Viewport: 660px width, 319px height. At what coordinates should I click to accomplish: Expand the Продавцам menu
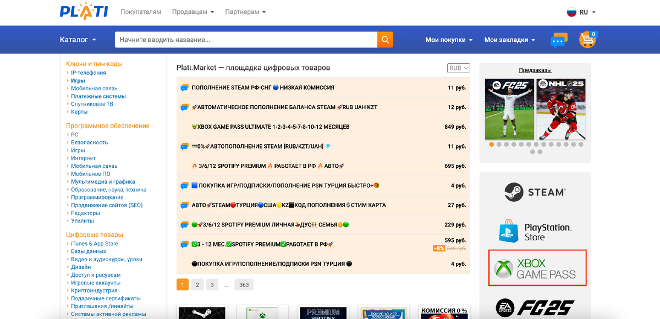tap(193, 12)
